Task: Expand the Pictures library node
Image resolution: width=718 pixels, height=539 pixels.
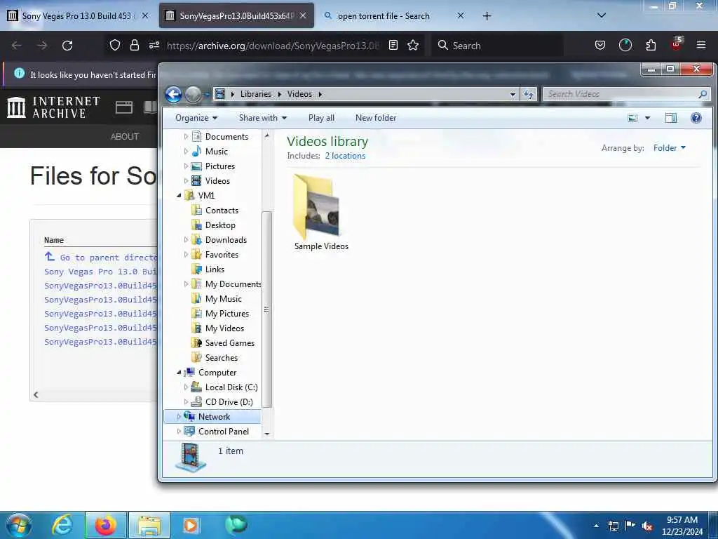Action: coord(186,166)
